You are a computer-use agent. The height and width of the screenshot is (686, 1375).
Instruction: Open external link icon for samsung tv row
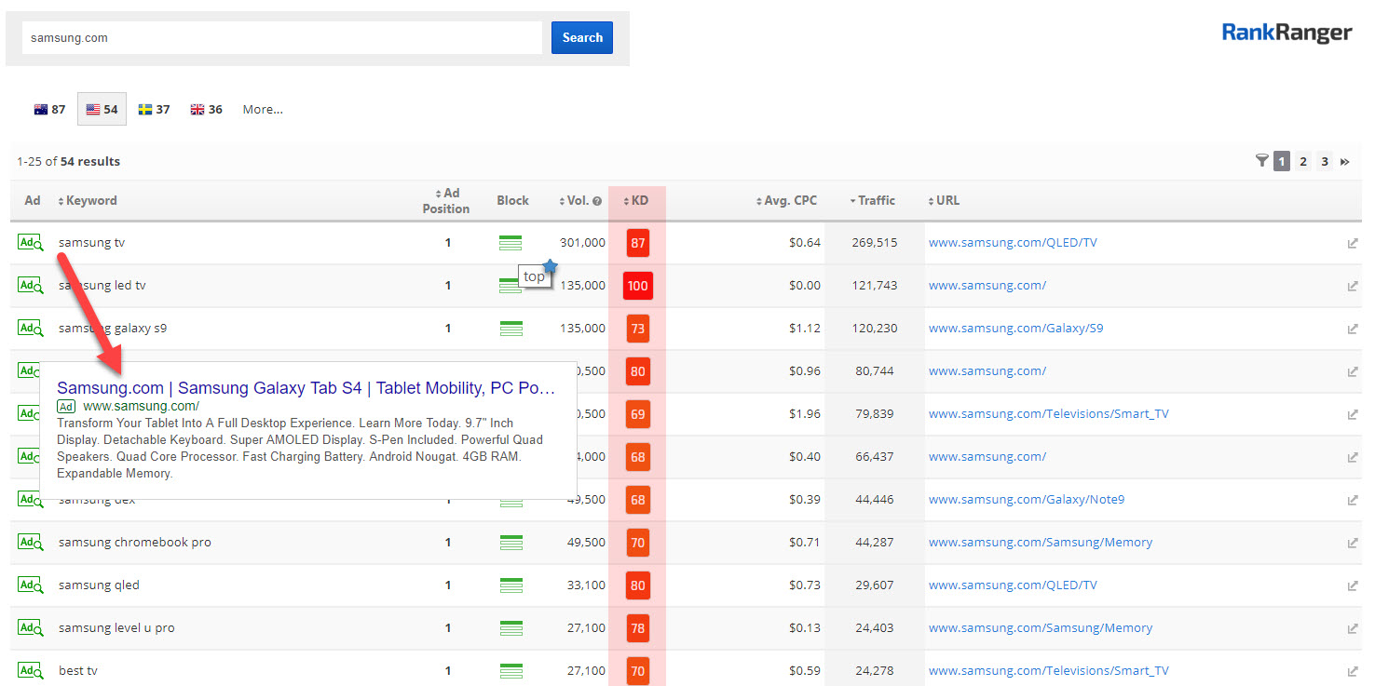tap(1352, 244)
